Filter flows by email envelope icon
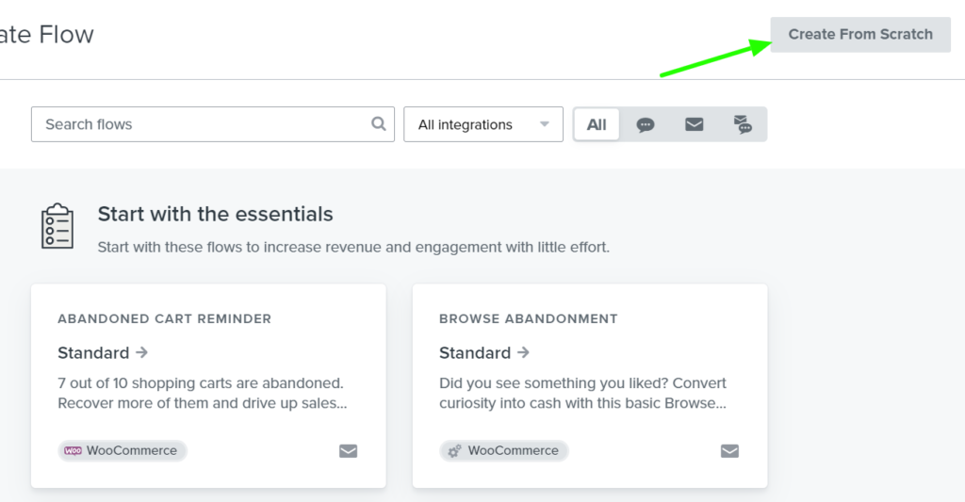Image resolution: width=965 pixels, height=502 pixels. click(x=695, y=124)
